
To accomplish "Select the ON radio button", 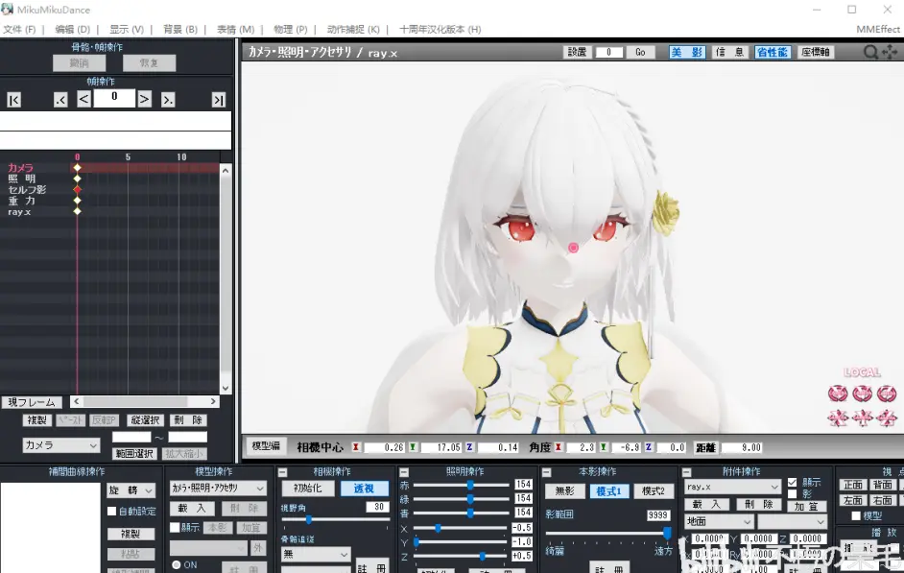I will [x=177, y=565].
